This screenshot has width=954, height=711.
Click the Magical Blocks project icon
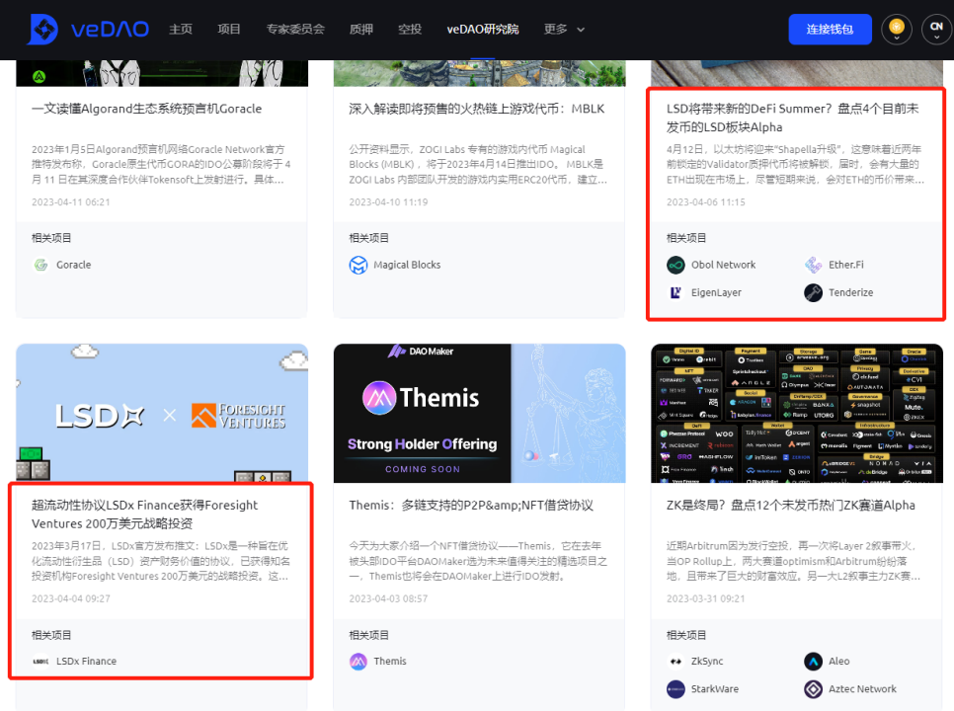[x=358, y=265]
